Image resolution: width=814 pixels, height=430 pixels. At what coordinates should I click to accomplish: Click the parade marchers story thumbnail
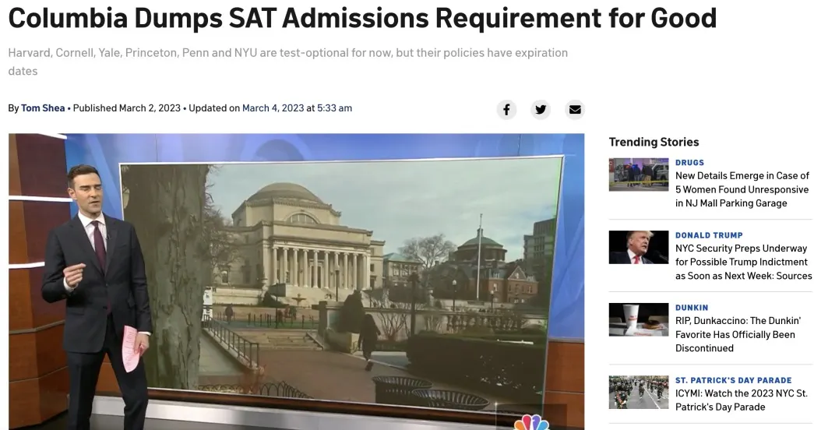pos(639,392)
